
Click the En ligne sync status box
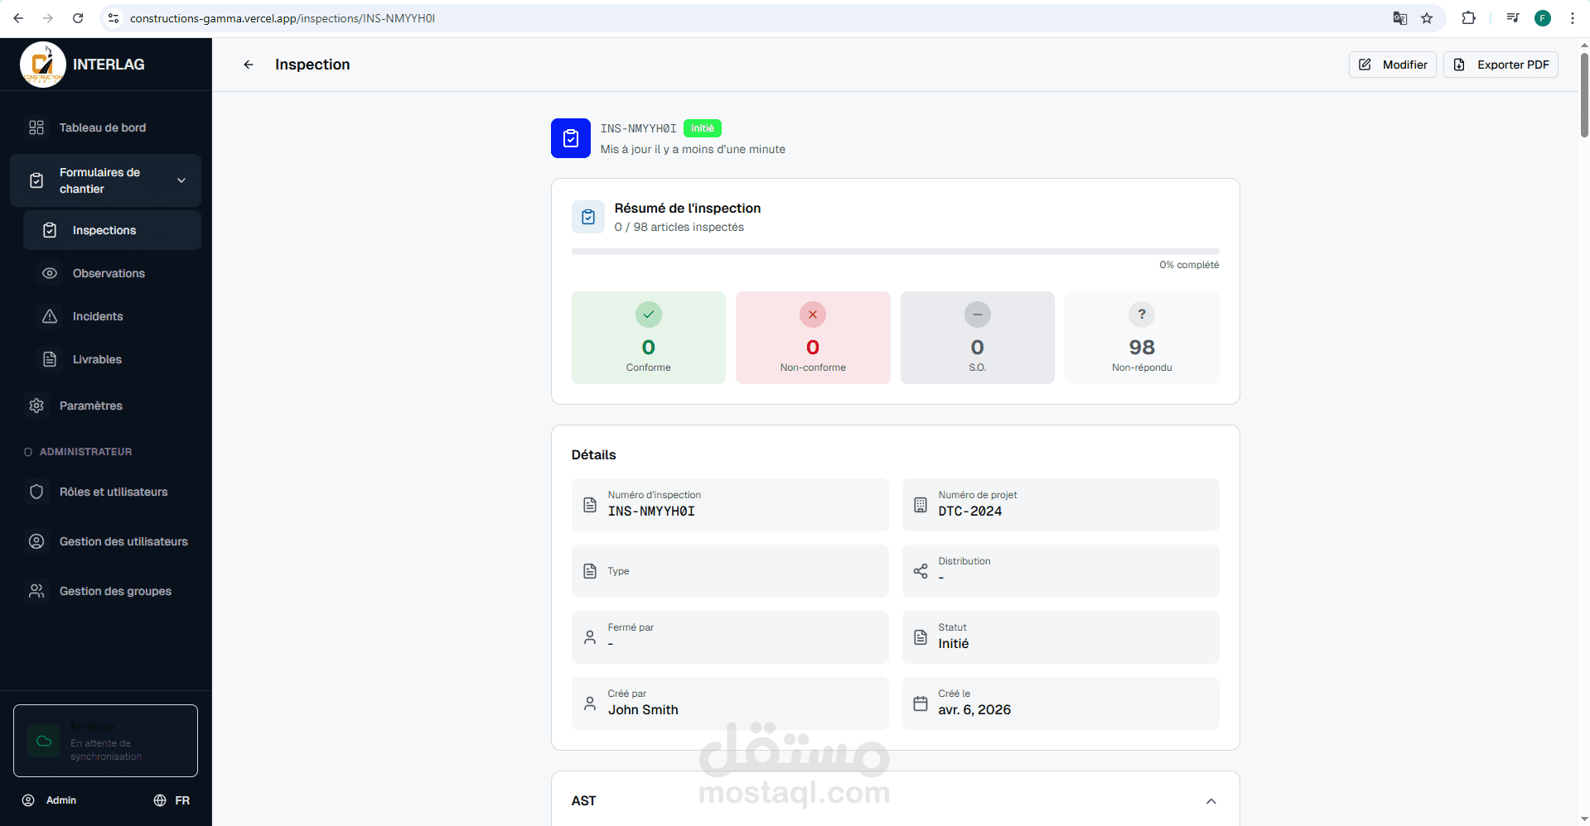[105, 741]
